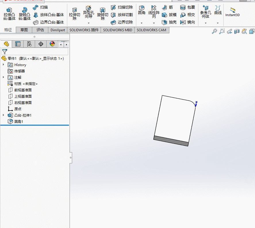Image resolution: width=255 pixels, height=228 pixels.
Task: Click the Extruded Boss/Base (拉伸凸台/基体) tool
Action: [9, 14]
